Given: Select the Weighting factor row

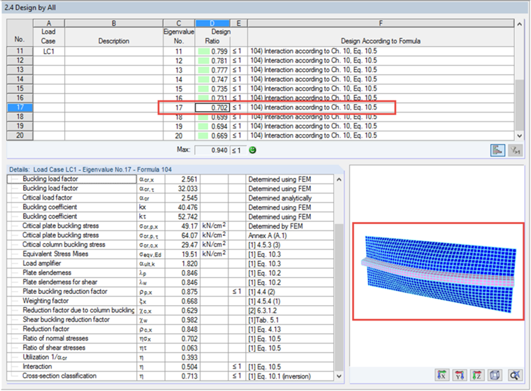Looking at the screenshot, I should point(170,301).
